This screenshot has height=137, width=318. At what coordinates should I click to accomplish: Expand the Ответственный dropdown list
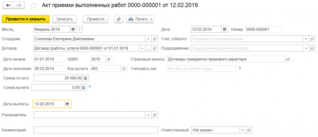[243, 130]
